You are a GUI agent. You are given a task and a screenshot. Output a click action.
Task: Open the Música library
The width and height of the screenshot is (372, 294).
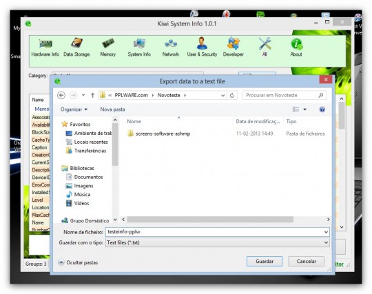click(x=78, y=194)
